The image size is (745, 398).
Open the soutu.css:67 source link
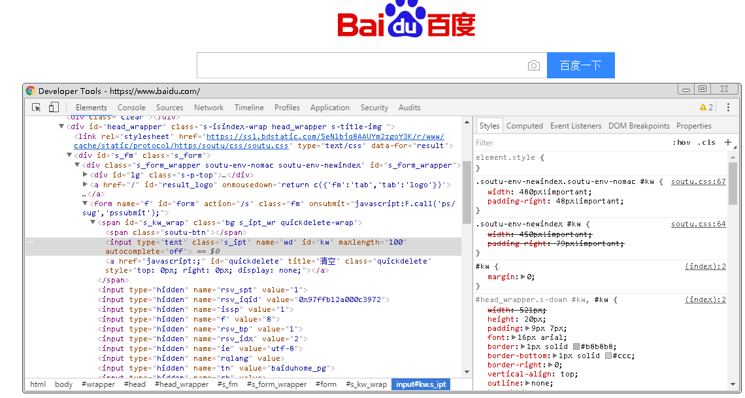pyautogui.click(x=699, y=181)
